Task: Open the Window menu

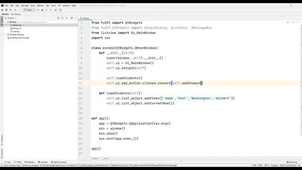Action: (x=67, y=6)
